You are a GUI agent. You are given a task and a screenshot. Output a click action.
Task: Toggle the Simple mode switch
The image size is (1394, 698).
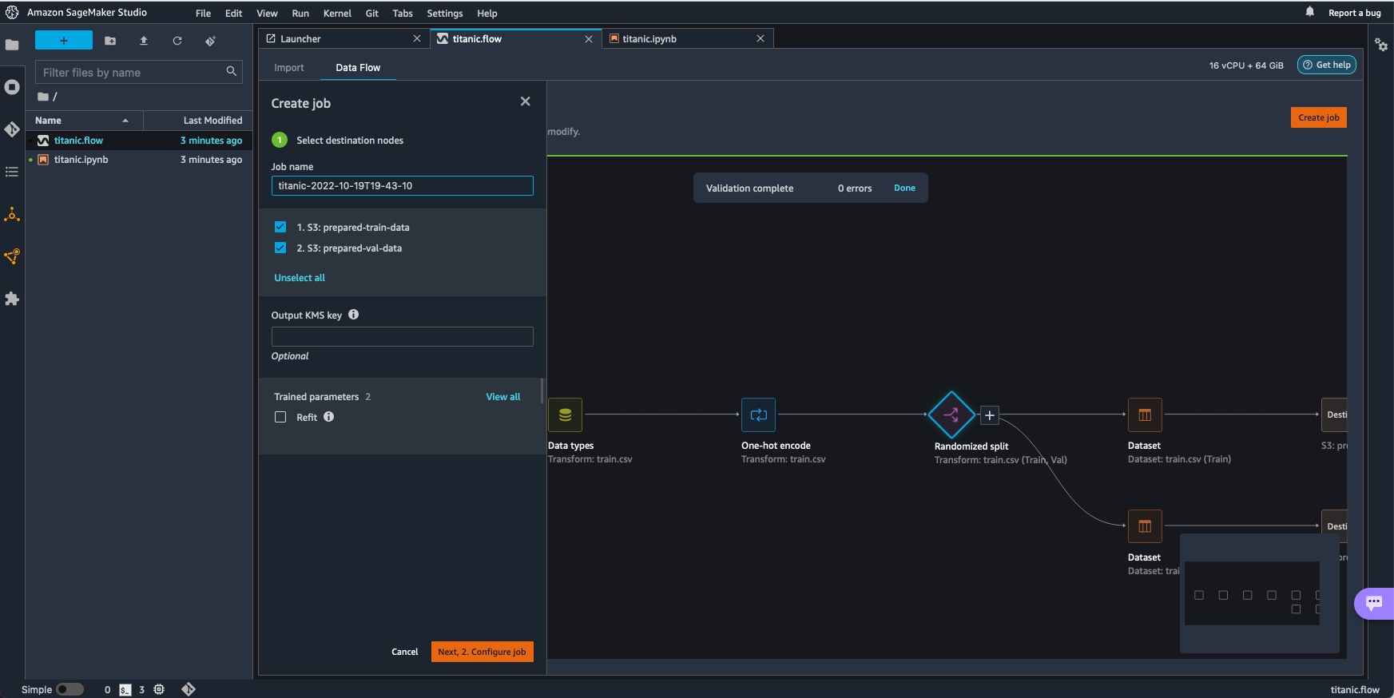(70, 689)
